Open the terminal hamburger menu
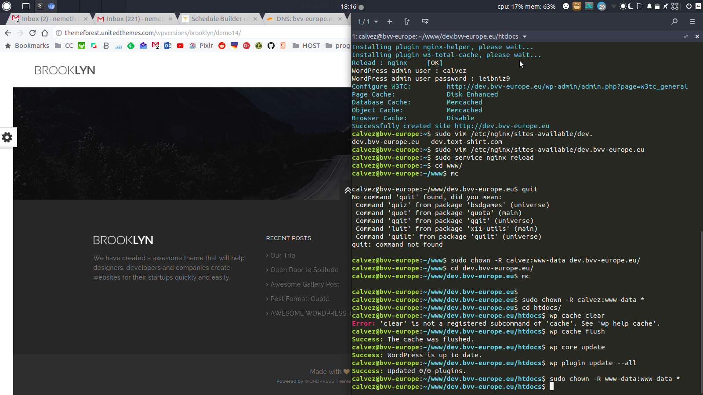 pos(692,22)
